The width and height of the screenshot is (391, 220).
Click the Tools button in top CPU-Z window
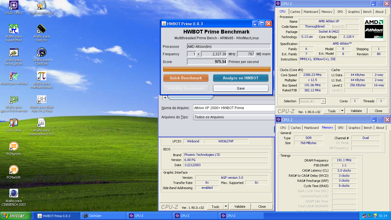[x=332, y=111]
